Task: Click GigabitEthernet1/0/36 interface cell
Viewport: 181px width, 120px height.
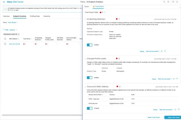Action: pyautogui.click(x=117, y=99)
